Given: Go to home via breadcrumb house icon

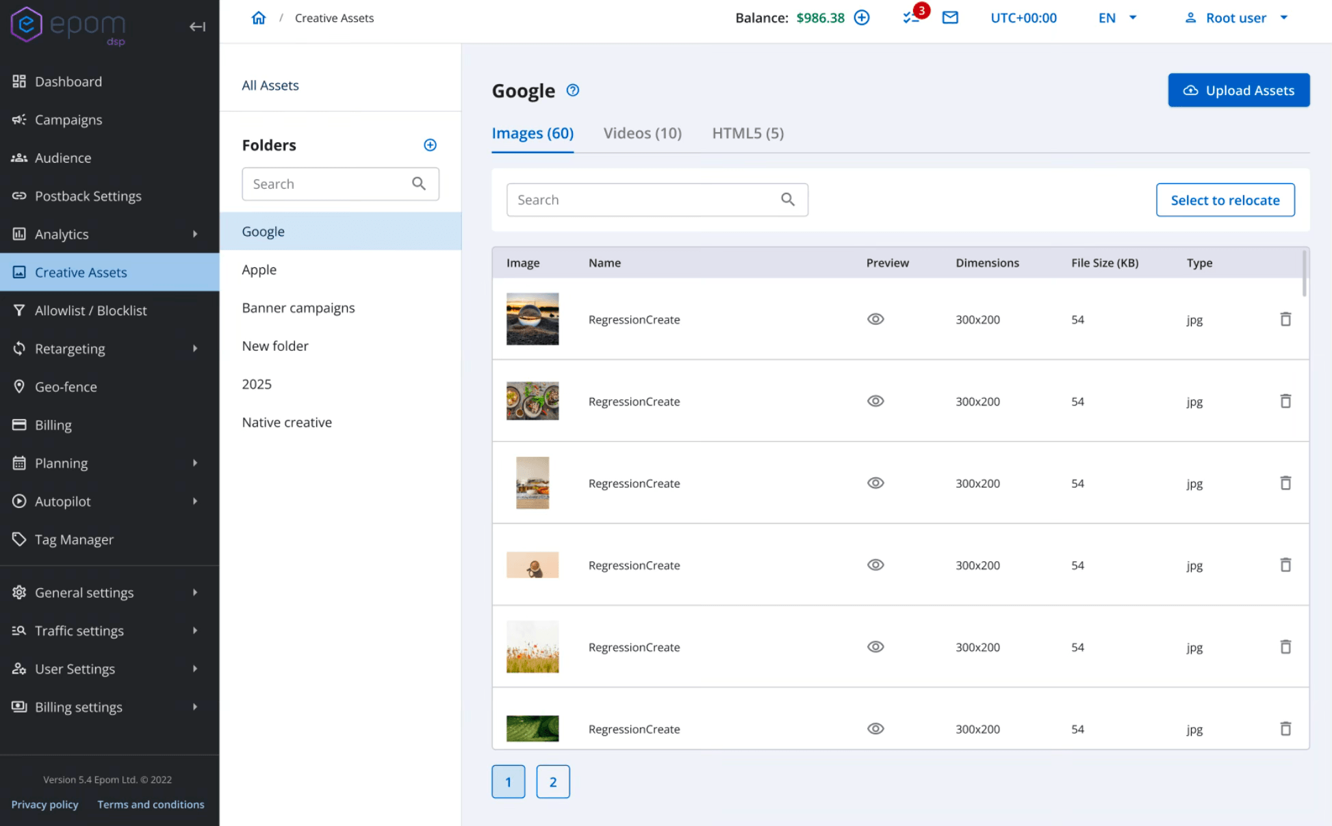Looking at the screenshot, I should pos(258,18).
